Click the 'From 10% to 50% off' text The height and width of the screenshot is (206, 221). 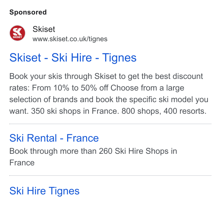coord(70,88)
